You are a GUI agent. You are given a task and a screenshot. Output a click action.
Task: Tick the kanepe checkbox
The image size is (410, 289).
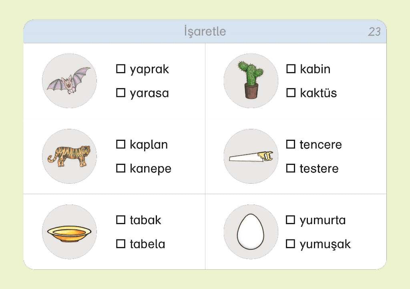pyautogui.click(x=121, y=169)
